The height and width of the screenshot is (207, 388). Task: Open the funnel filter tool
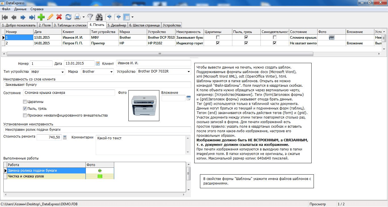click(90, 17)
